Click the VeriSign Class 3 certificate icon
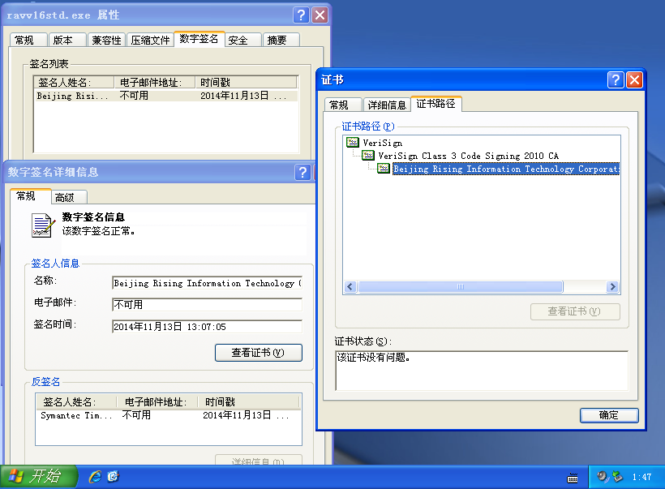 [368, 156]
